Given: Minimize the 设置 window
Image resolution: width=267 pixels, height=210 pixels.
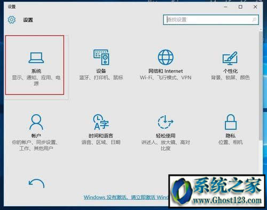Looking at the screenshot, I should click(226, 7).
